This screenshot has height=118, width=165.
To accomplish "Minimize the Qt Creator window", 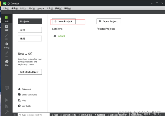I will point(151,3).
